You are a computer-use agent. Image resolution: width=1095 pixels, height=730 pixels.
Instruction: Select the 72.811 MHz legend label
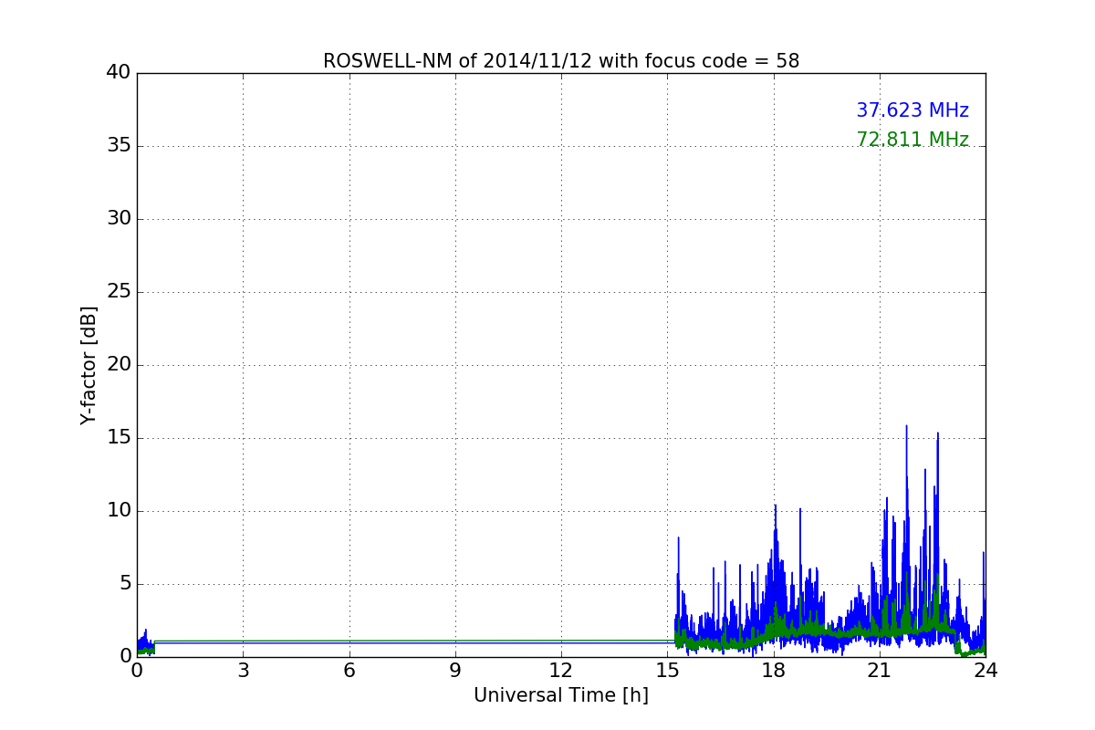click(x=912, y=140)
